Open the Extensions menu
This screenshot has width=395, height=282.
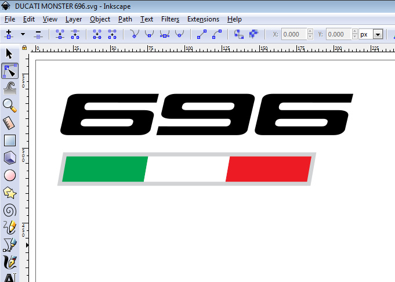pos(203,19)
